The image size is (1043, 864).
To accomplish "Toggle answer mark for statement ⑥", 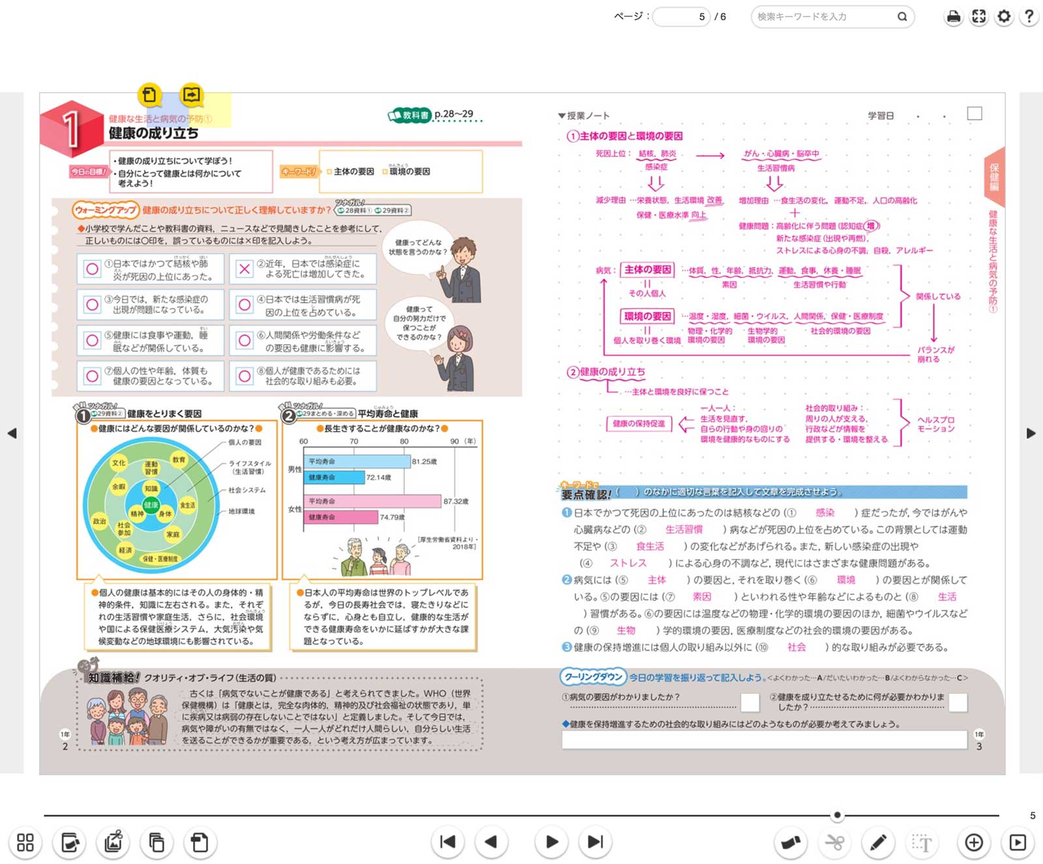I will coord(244,340).
